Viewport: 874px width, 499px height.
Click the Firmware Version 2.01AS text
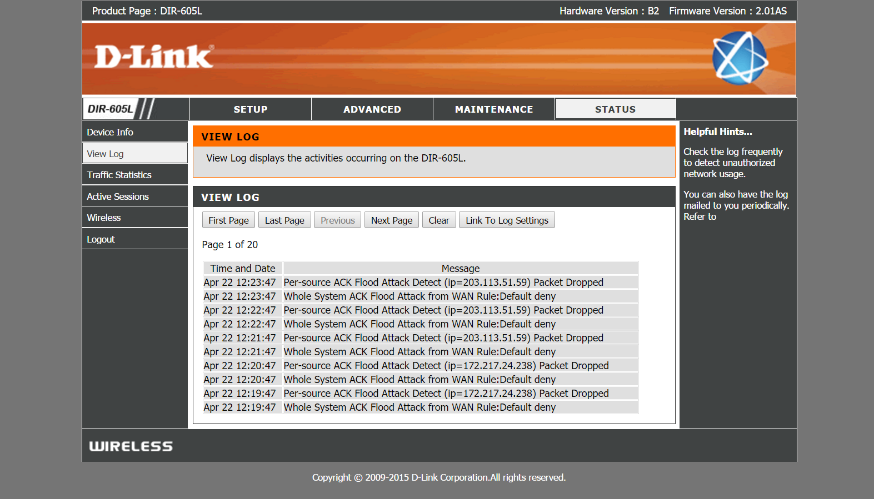click(x=728, y=11)
